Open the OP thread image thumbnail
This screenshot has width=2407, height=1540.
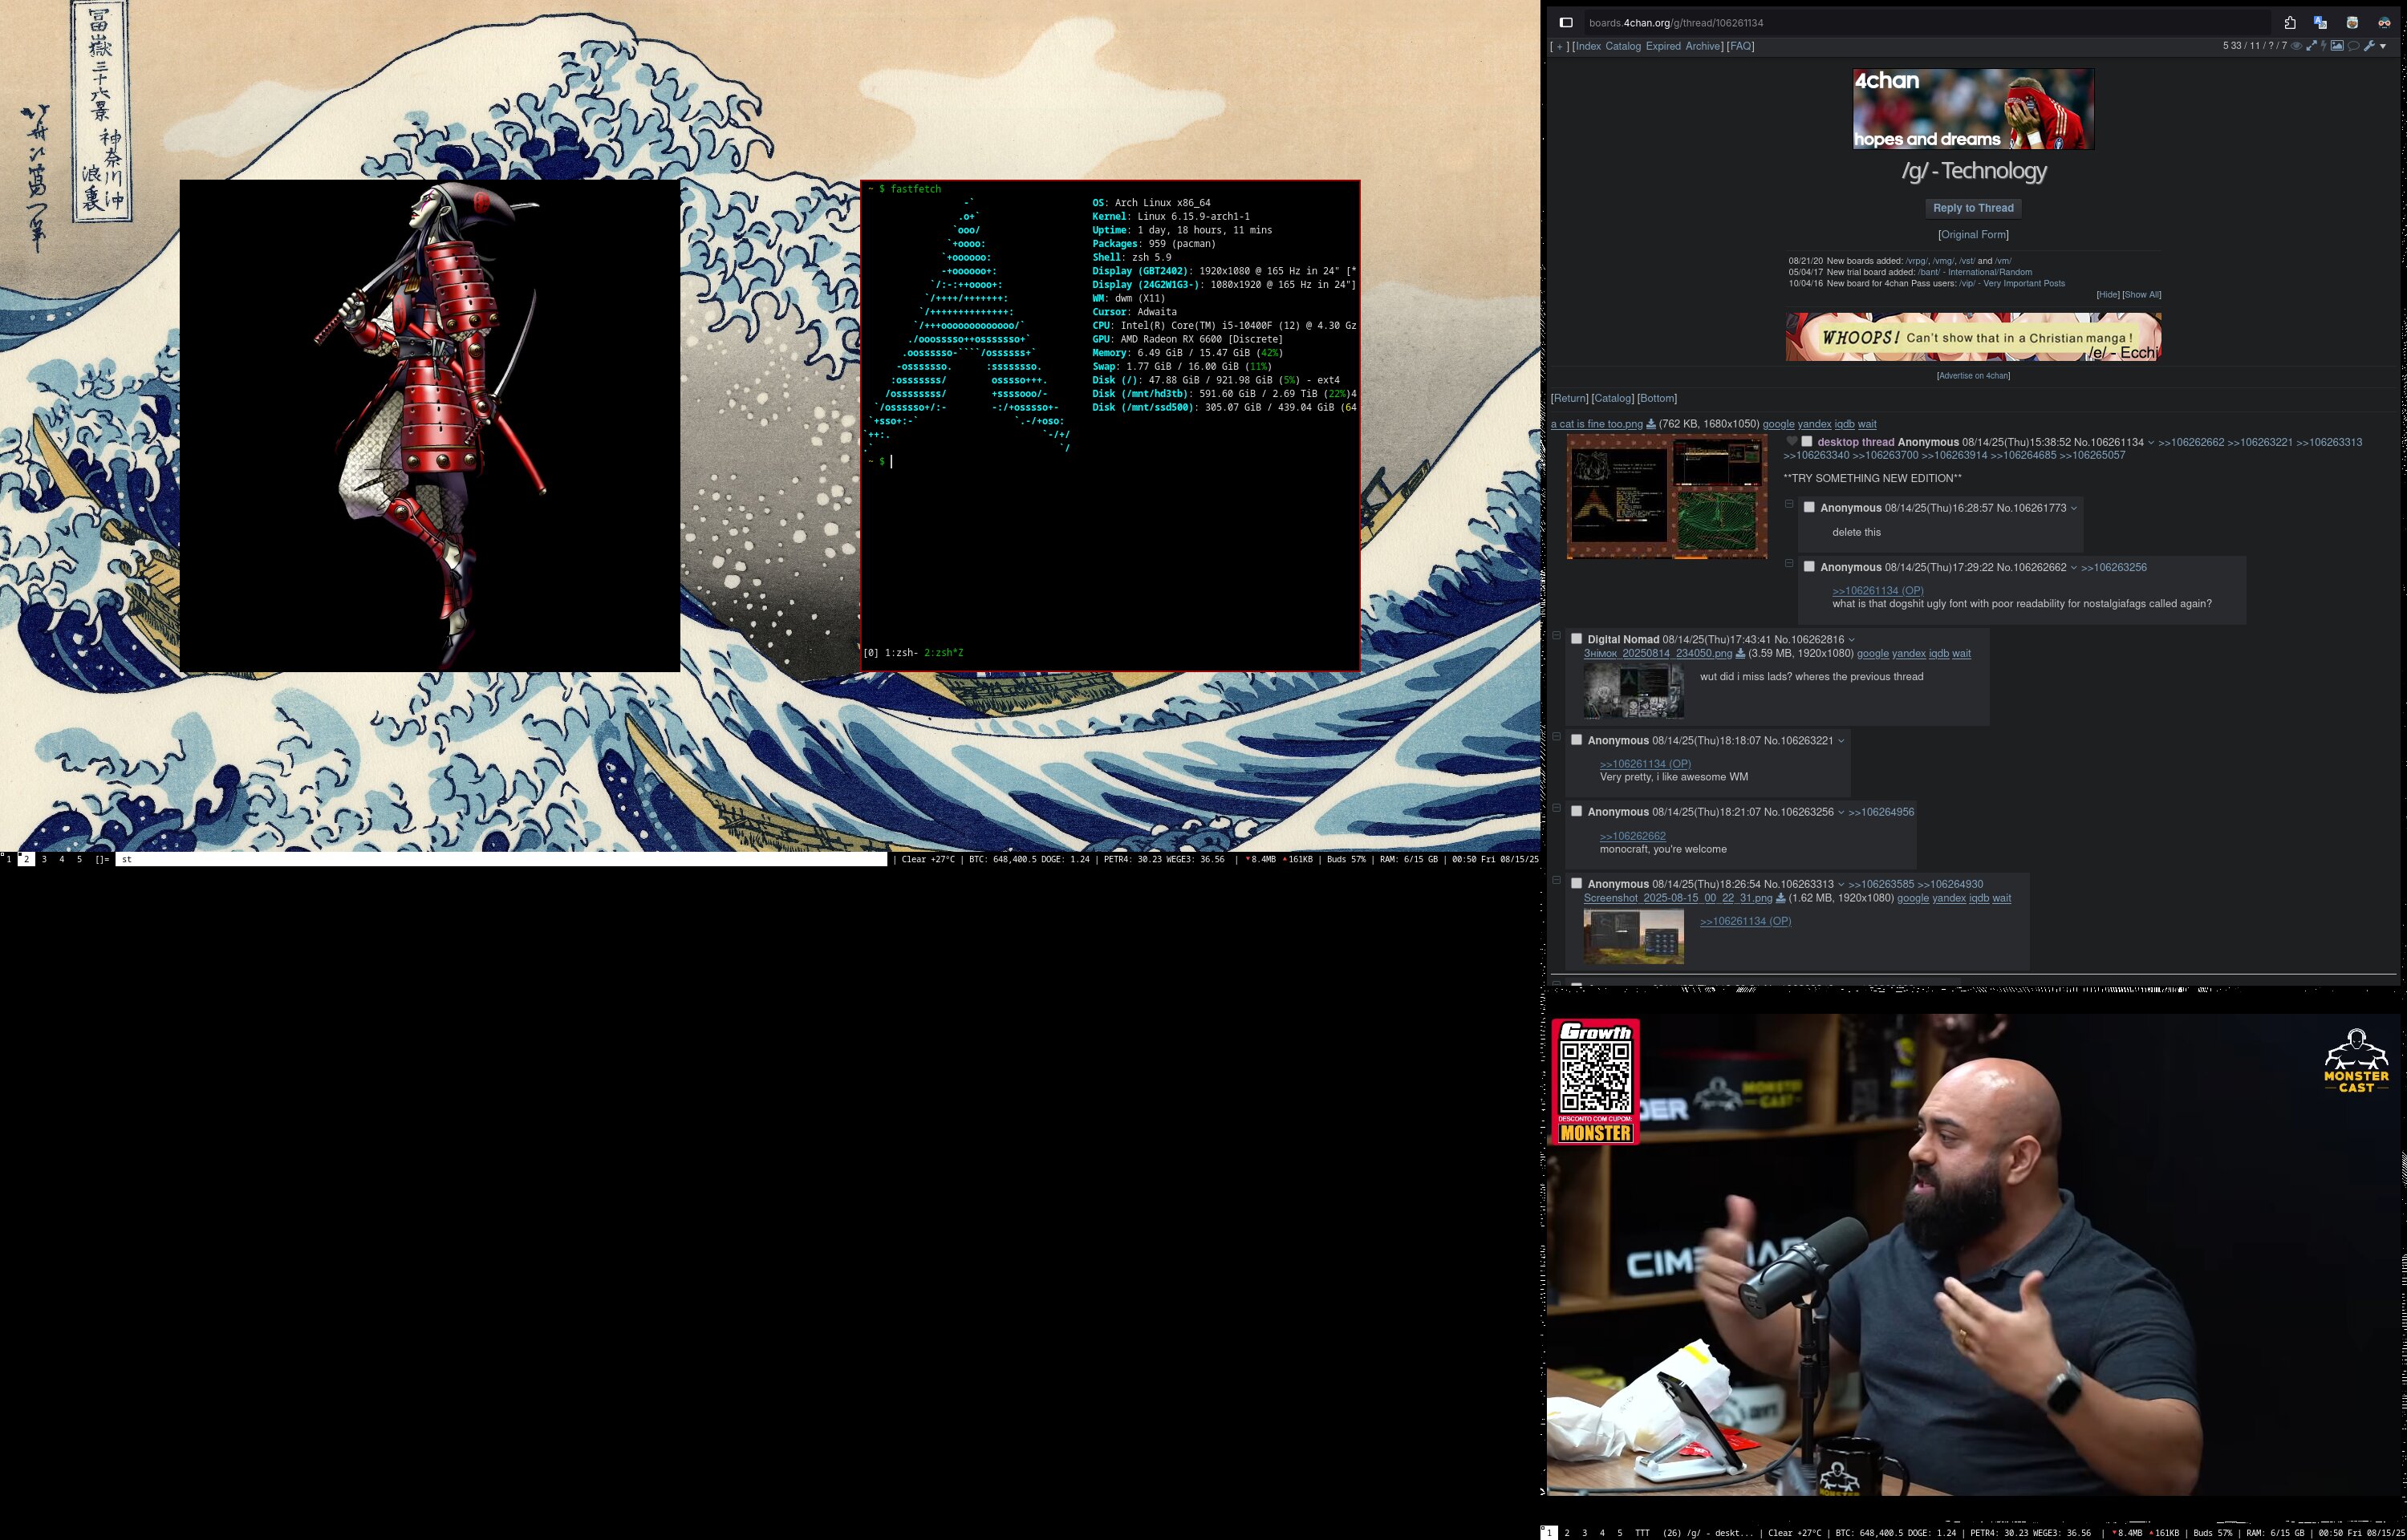(1666, 496)
